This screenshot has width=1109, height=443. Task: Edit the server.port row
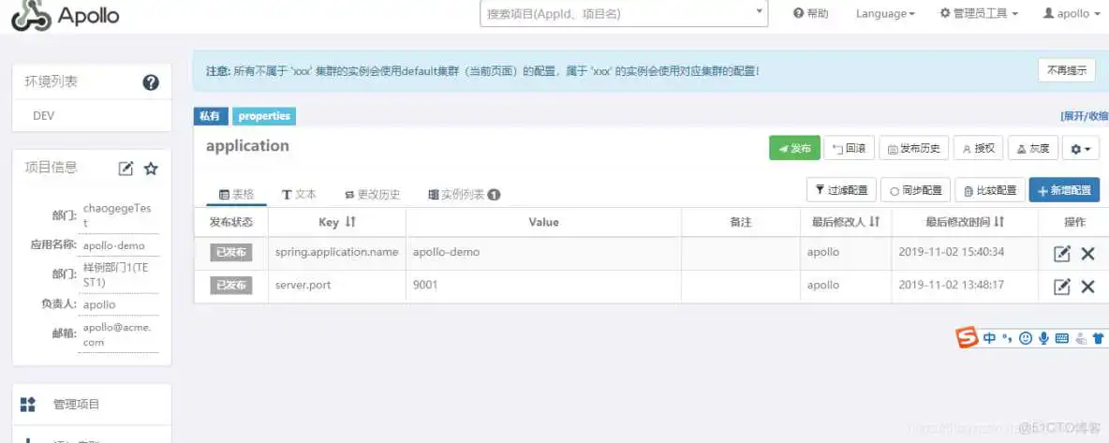pyautogui.click(x=1061, y=286)
